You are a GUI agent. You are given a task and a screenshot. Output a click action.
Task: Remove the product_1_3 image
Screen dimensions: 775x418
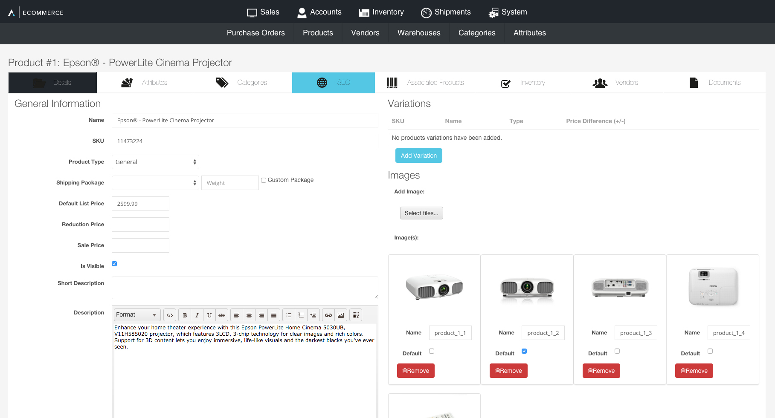tap(601, 371)
